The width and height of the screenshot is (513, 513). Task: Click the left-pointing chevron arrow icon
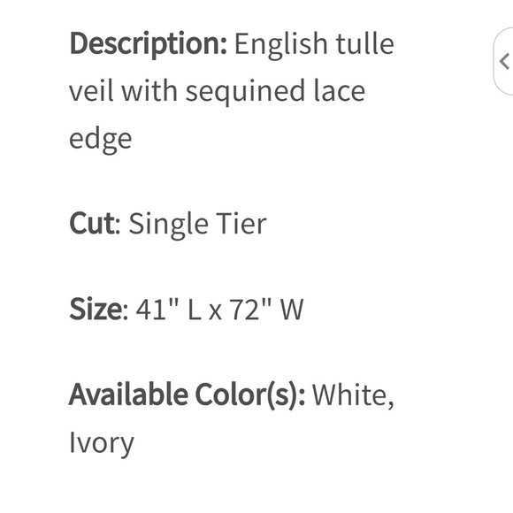pos(504,61)
